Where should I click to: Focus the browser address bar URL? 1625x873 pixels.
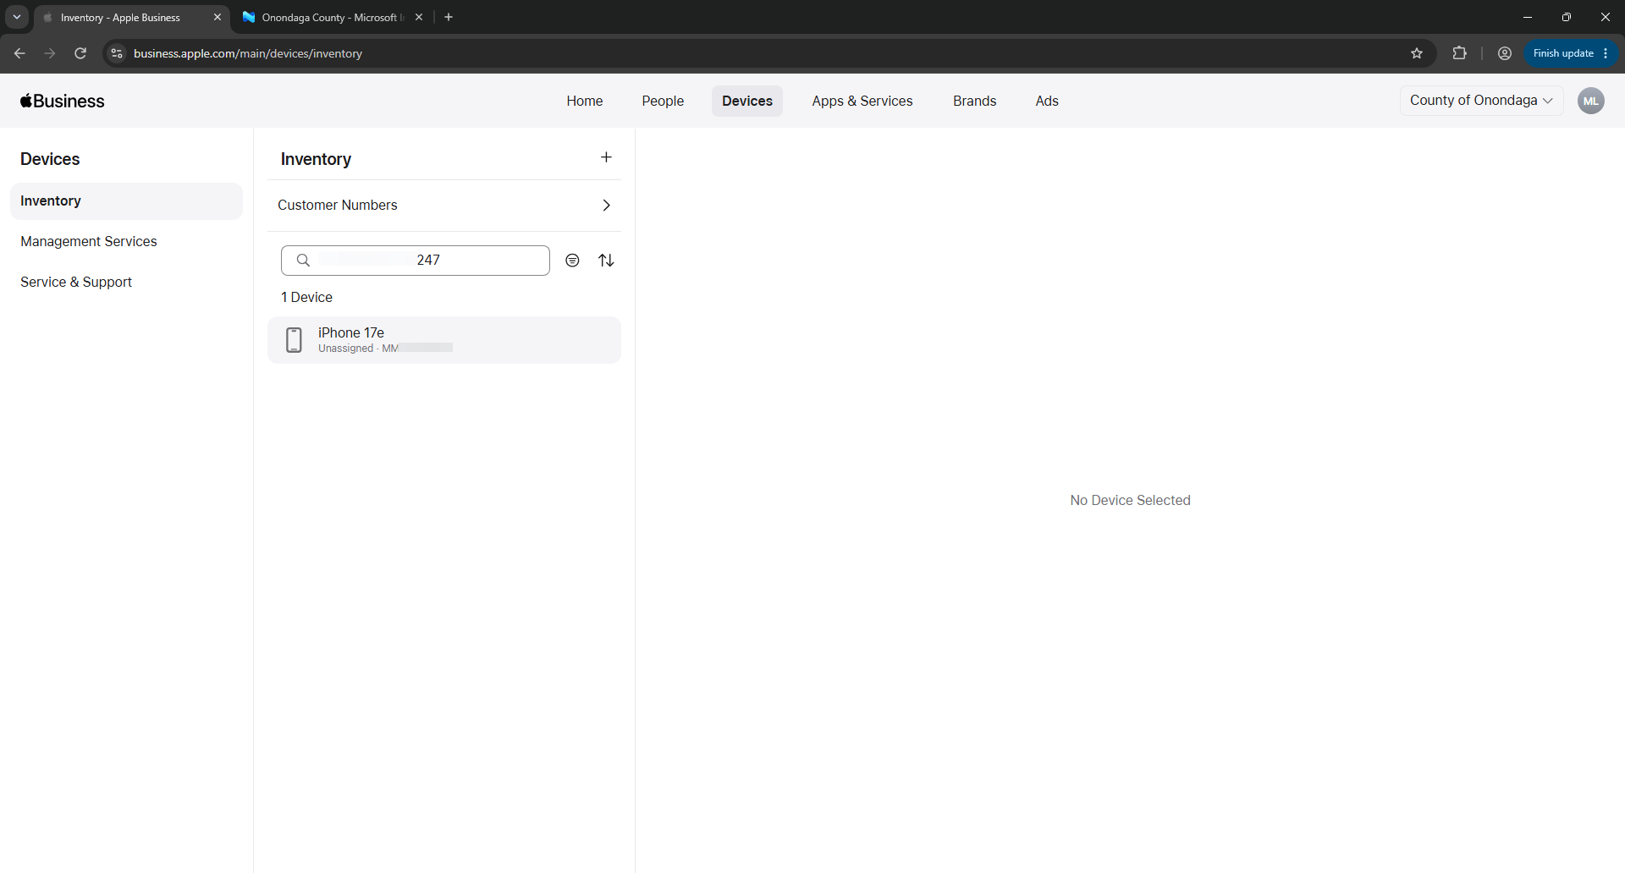click(248, 53)
